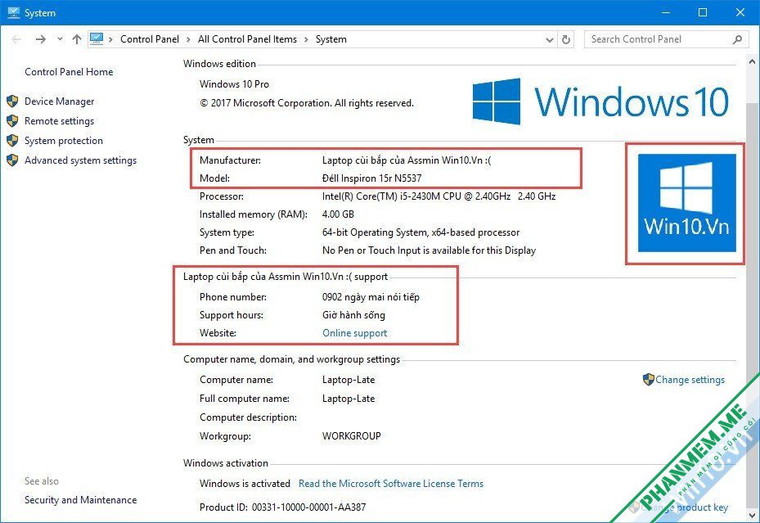This screenshot has height=523, width=760.
Task: Expand the chevron after Control Panel
Action: click(x=188, y=39)
